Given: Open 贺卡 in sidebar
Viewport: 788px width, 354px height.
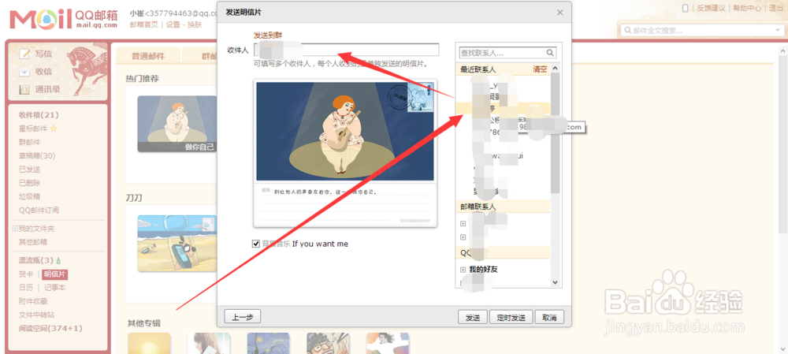Looking at the screenshot, I should click(26, 274).
